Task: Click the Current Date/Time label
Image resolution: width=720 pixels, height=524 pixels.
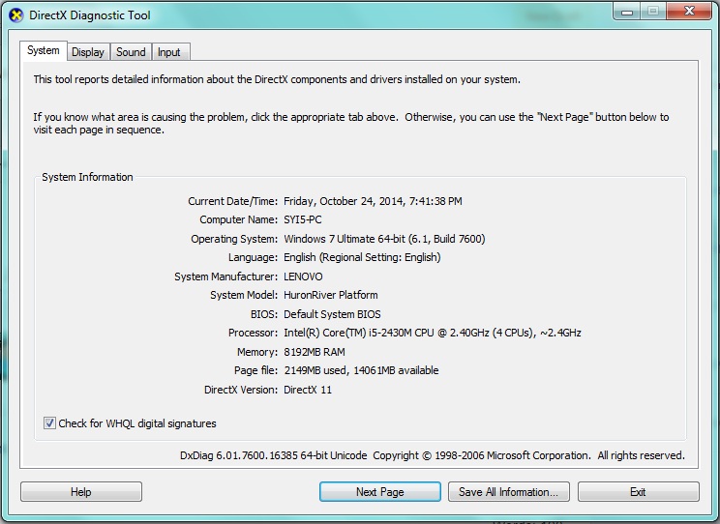Action: [x=233, y=201]
